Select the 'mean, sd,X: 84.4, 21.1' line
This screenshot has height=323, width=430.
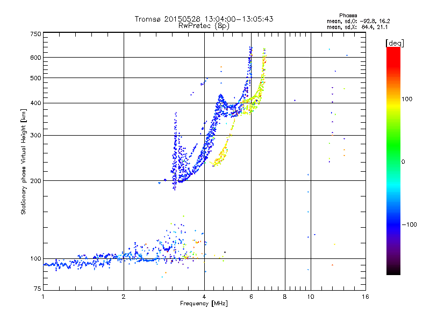(357, 27)
